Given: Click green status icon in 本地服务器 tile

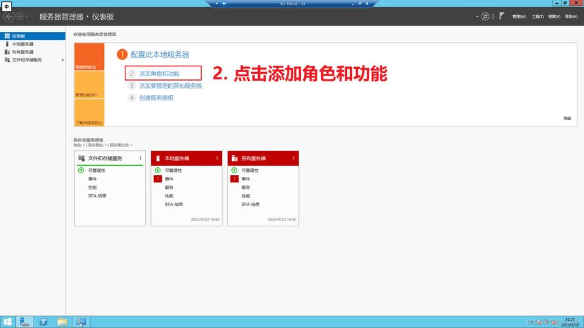Looking at the screenshot, I should coord(158,171).
